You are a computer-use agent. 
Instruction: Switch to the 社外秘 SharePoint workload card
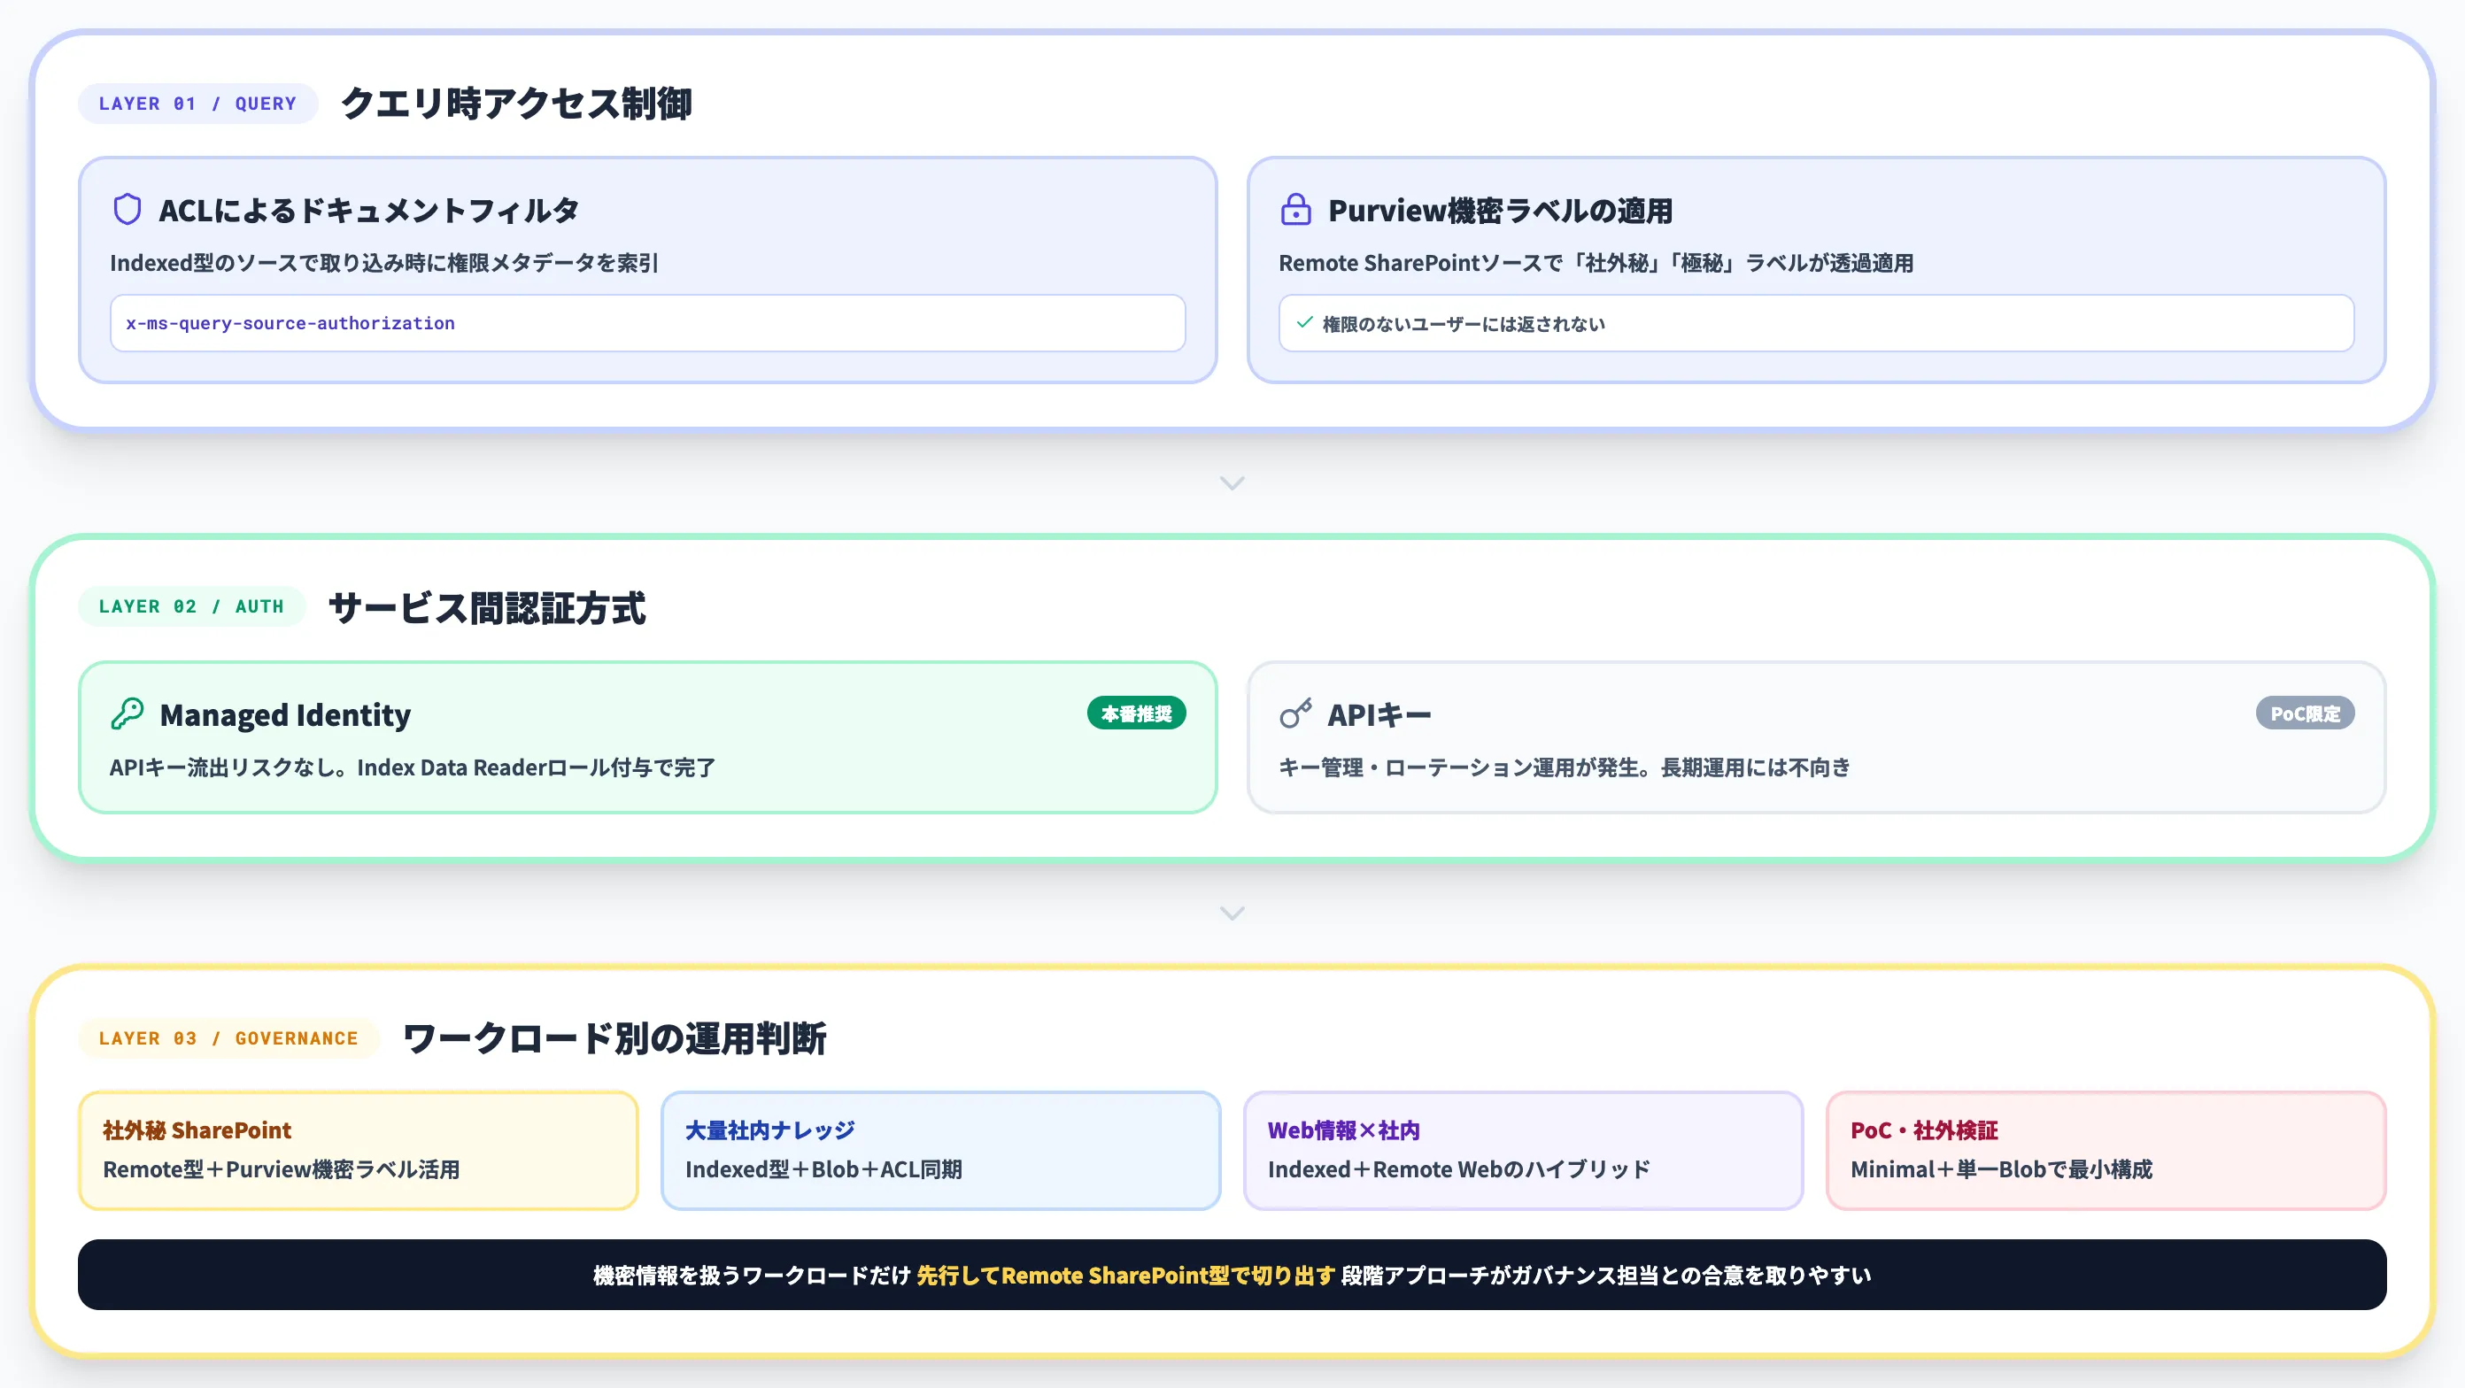(x=357, y=1150)
